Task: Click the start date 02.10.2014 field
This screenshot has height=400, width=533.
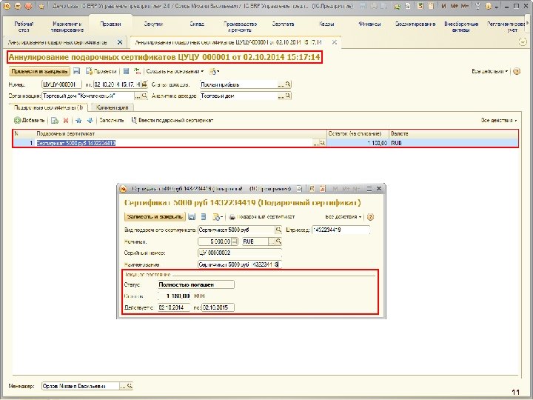Action: [174, 307]
